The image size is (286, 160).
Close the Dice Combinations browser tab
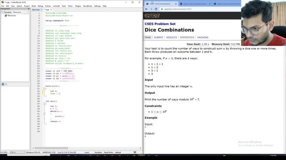(176, 4)
